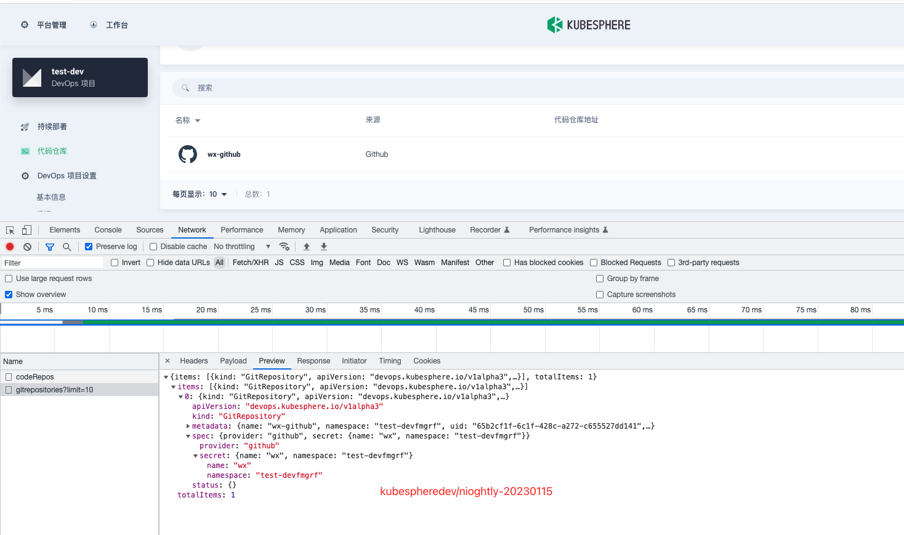Click the Performance insights flask icon
The height and width of the screenshot is (535, 904).
(605, 230)
